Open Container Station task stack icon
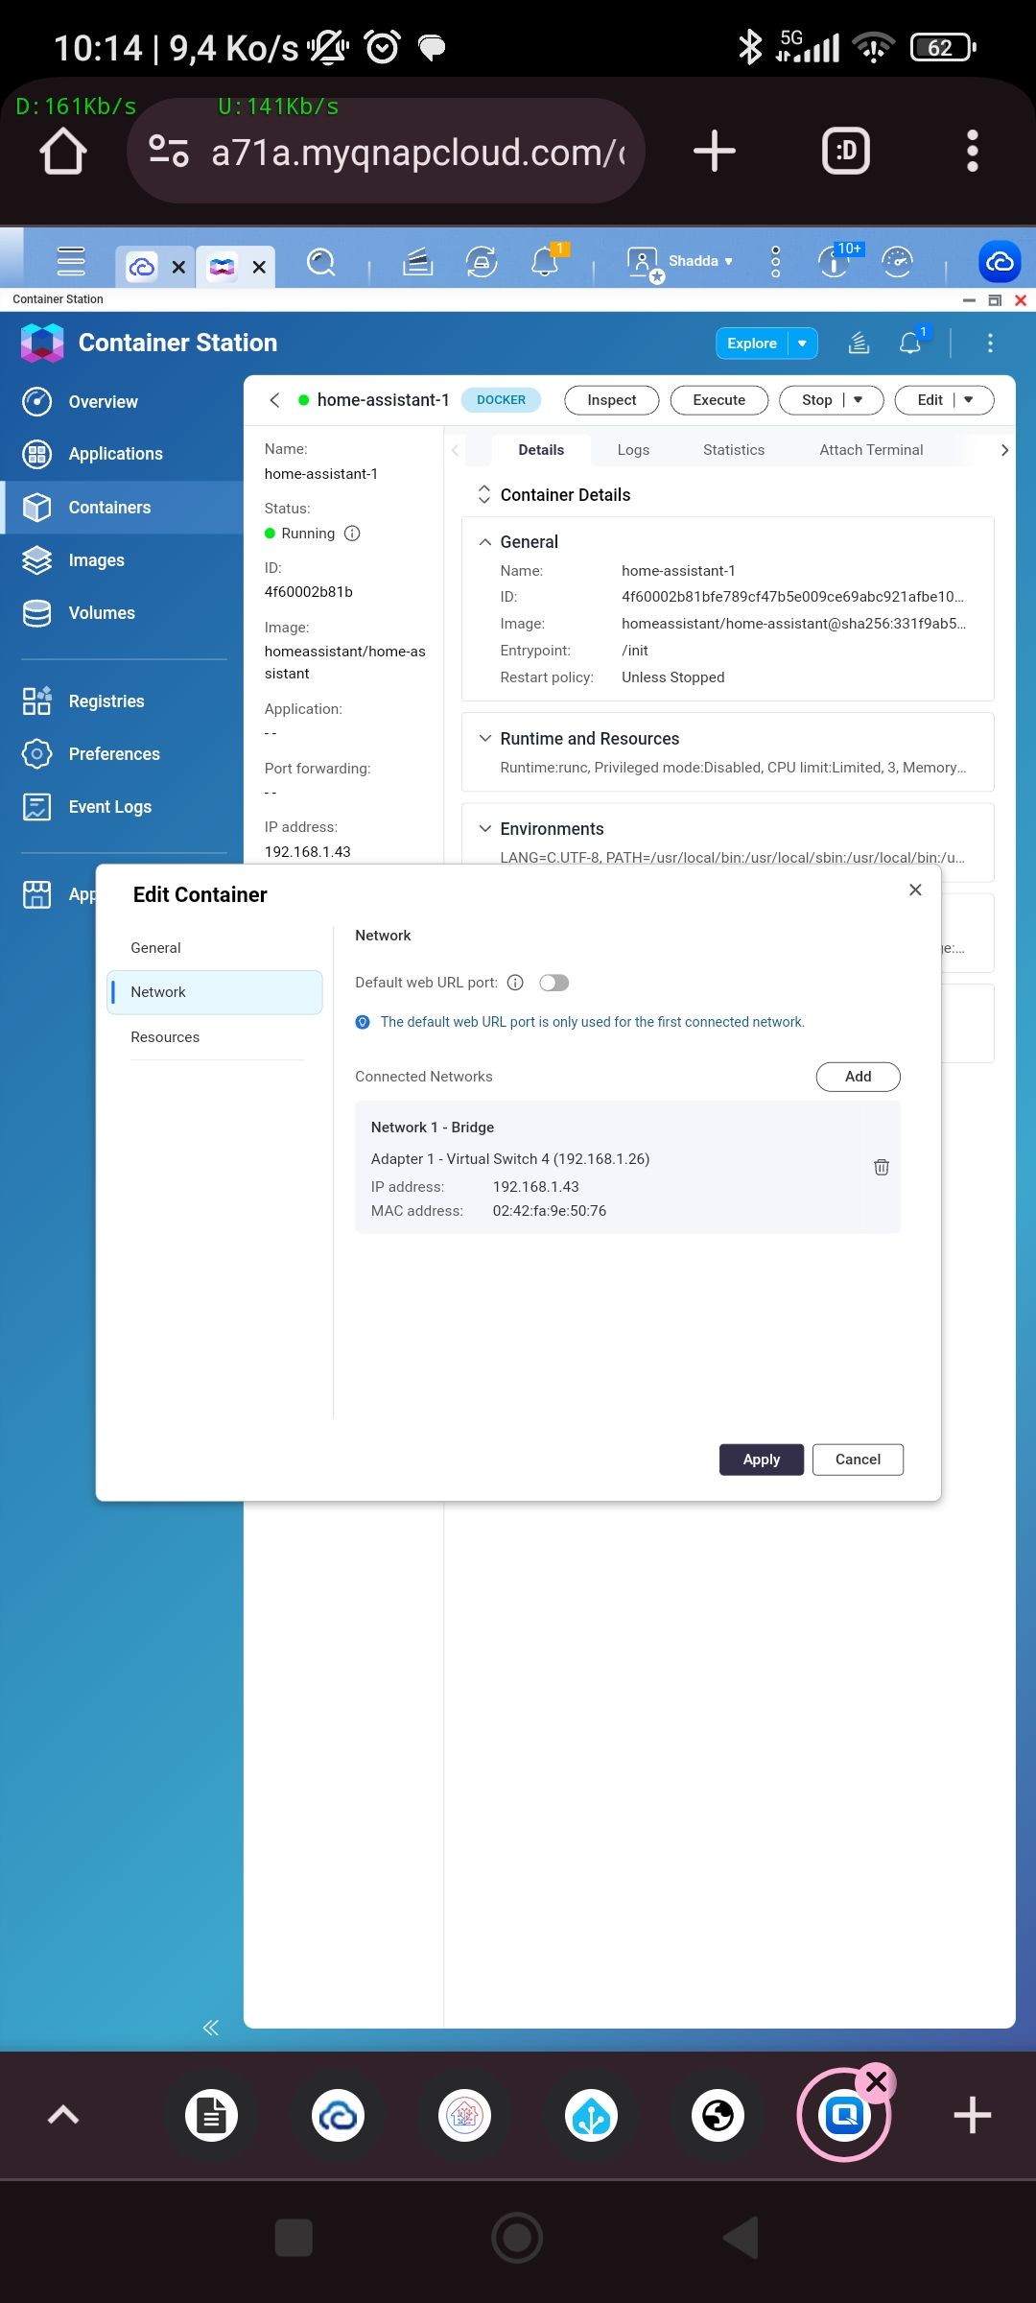 pos(859,343)
